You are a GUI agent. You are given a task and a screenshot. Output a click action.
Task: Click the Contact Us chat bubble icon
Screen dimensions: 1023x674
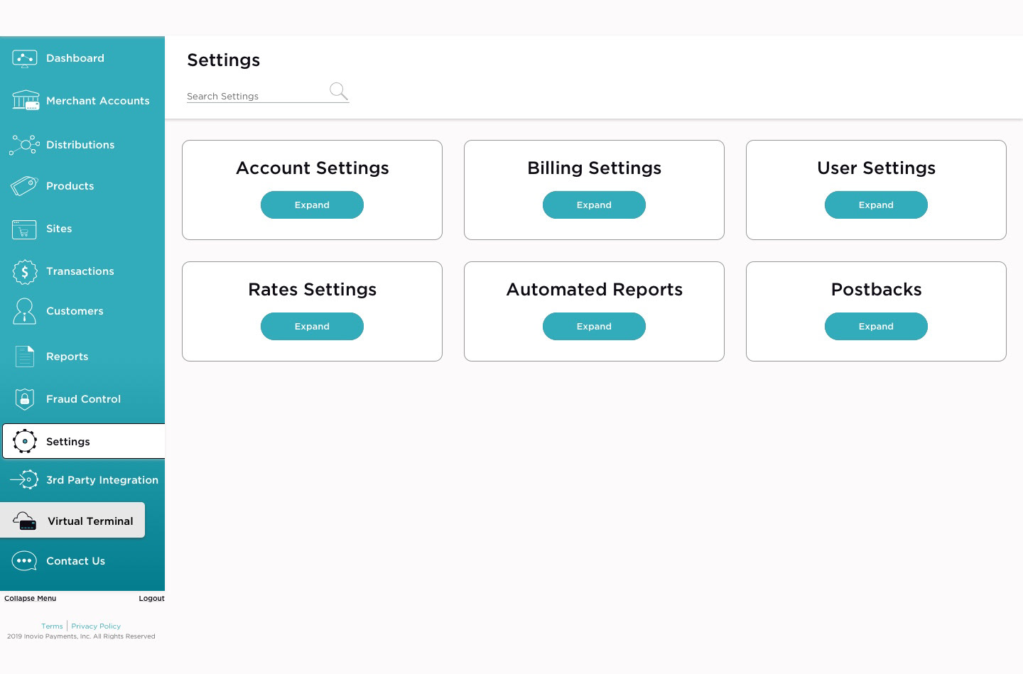point(25,561)
